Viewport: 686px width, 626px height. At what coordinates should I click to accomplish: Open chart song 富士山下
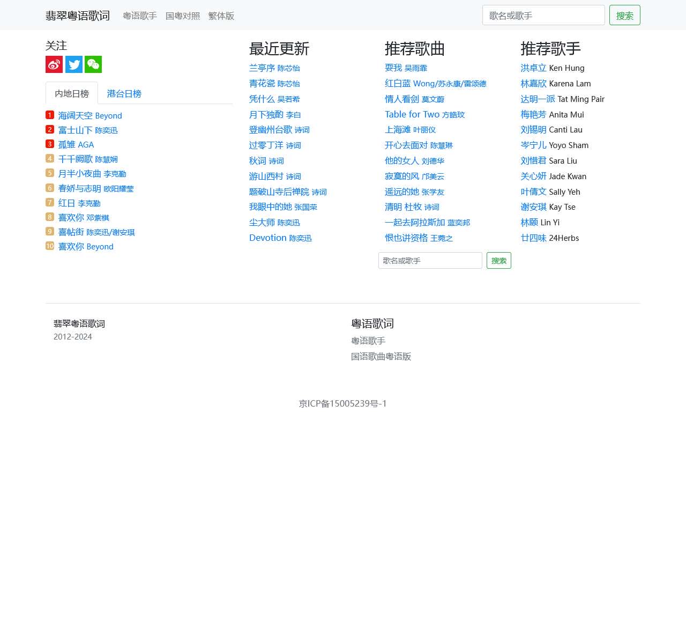click(88, 130)
